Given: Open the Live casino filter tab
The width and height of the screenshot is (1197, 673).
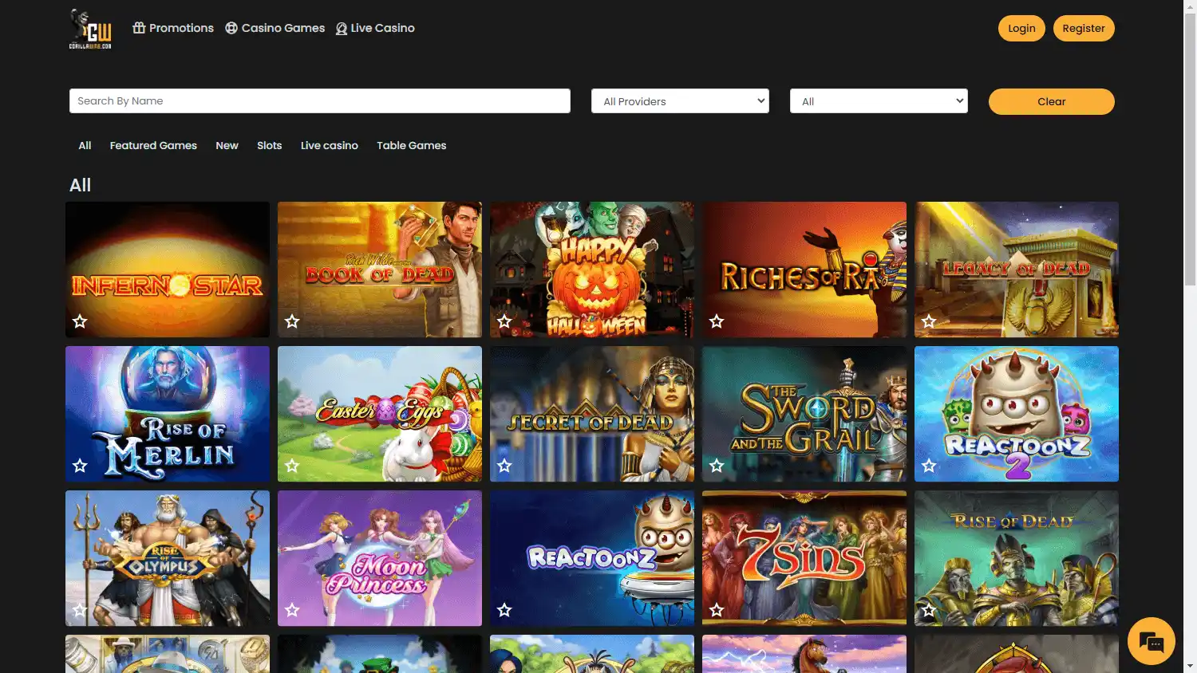Looking at the screenshot, I should pos(330,145).
